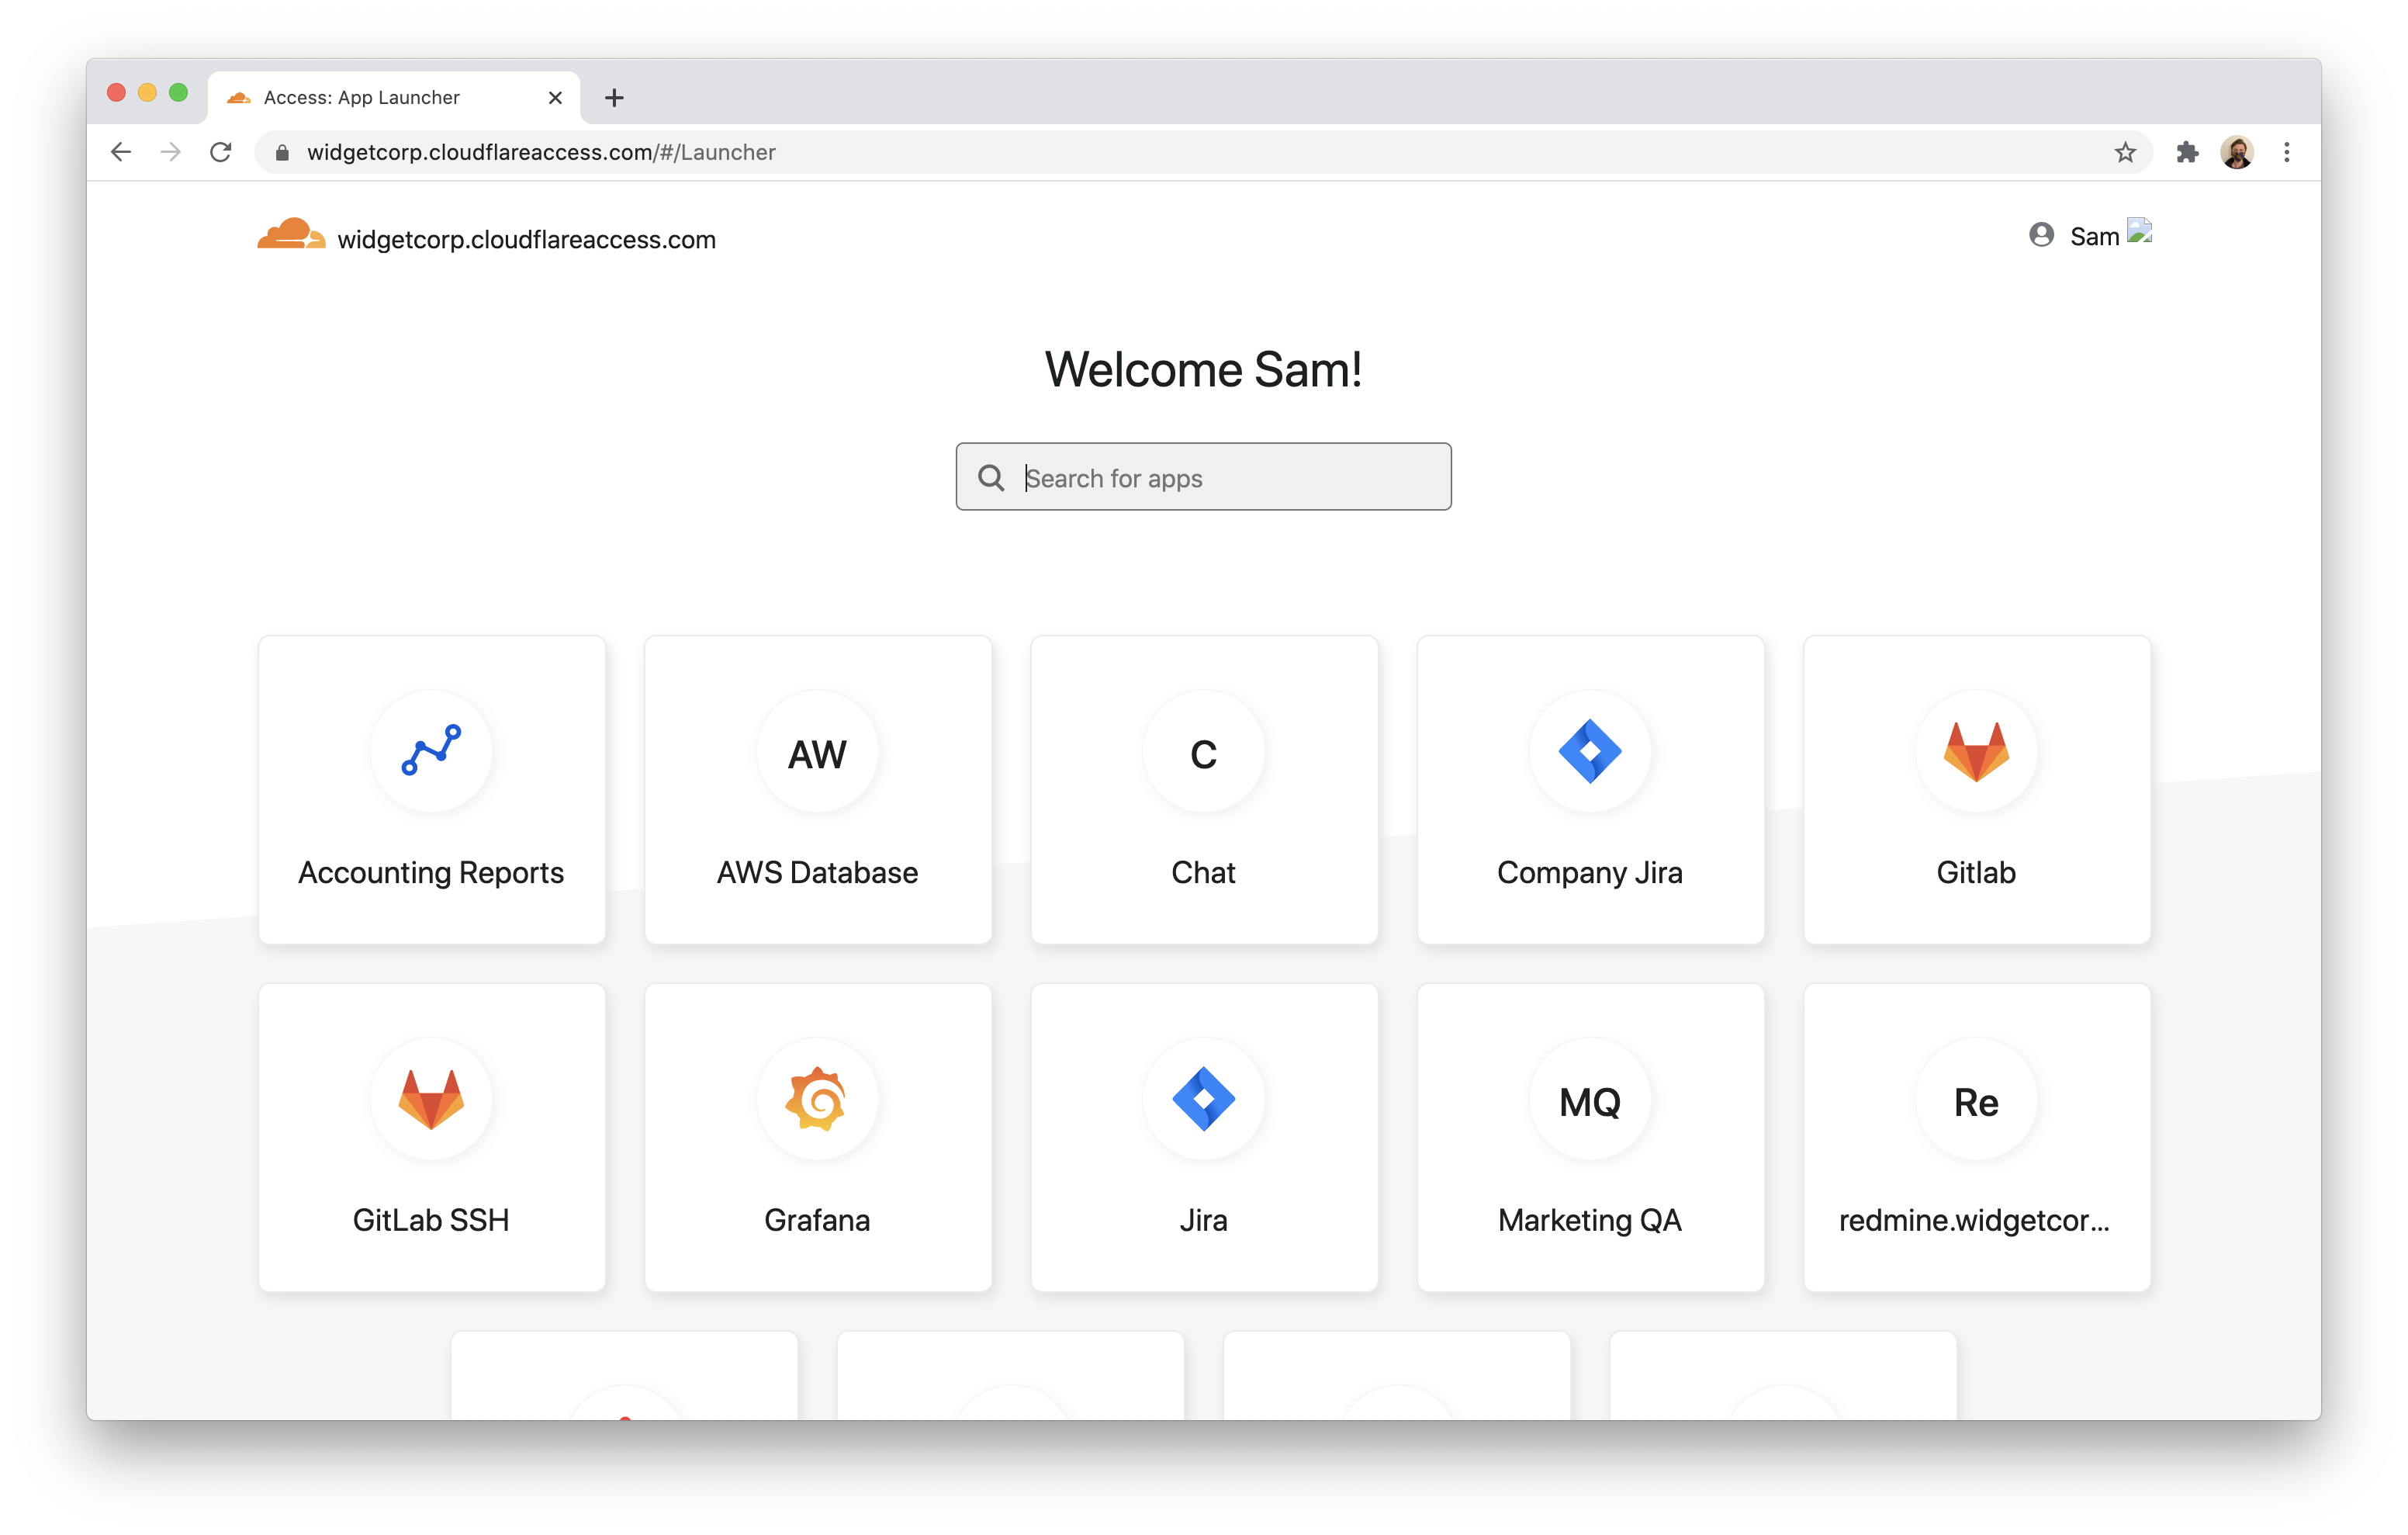Click the browser bookmark star icon
The image size is (2408, 1535).
point(2123,154)
